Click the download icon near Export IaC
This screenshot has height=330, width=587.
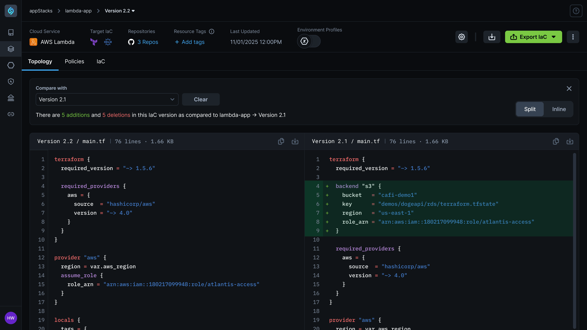pos(492,37)
